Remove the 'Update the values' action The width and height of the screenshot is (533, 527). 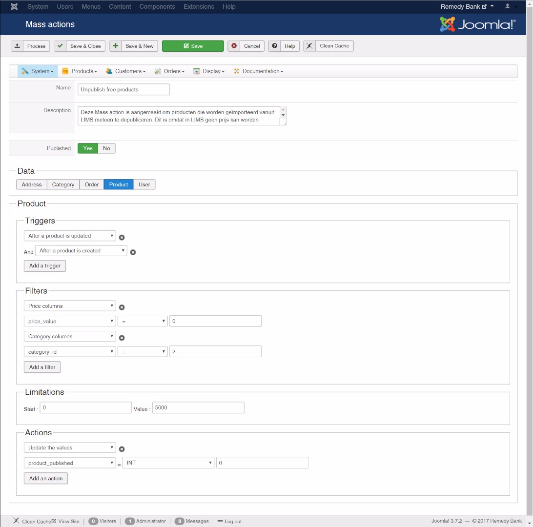click(122, 449)
